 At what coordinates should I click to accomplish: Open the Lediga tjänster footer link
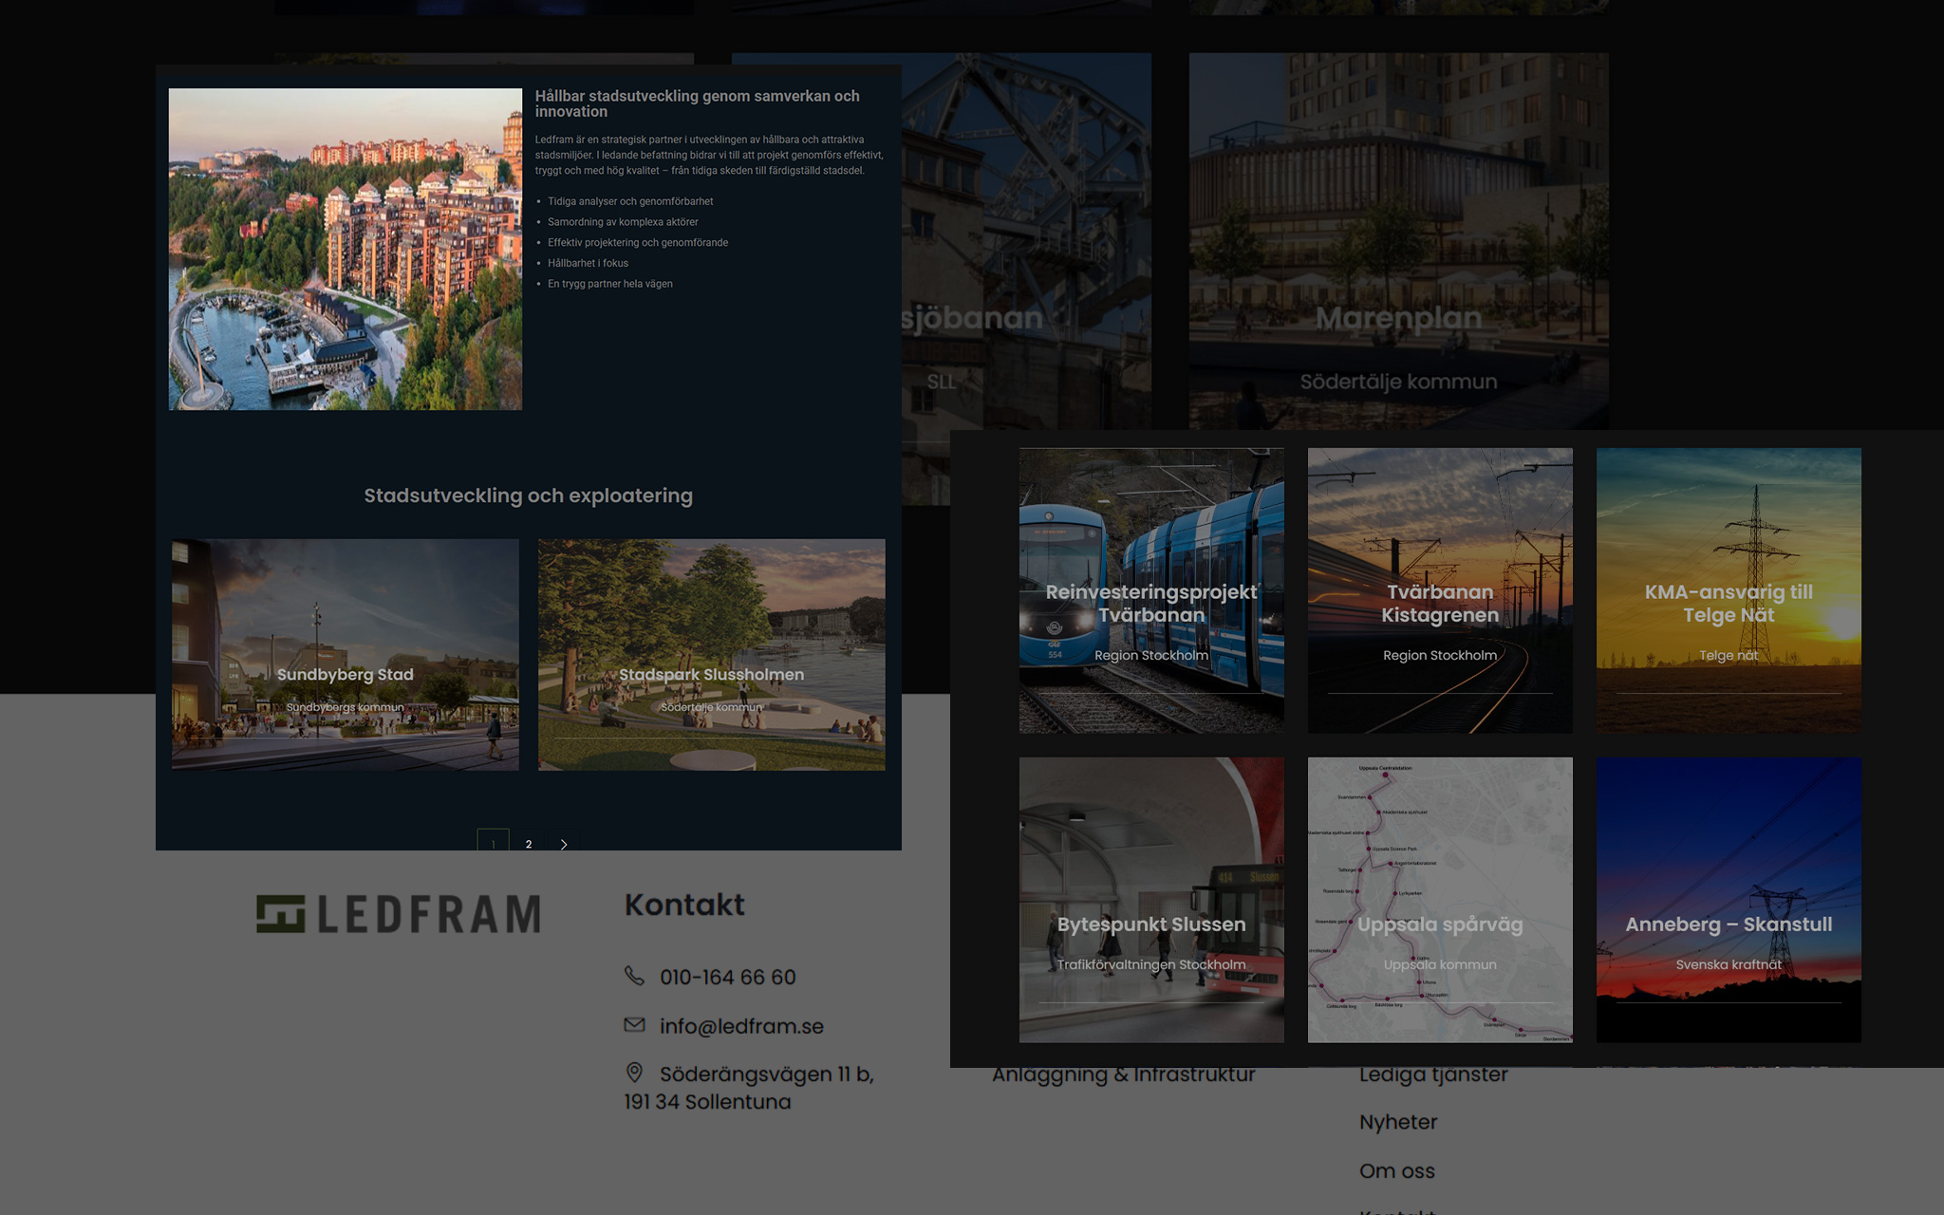1433,1075
